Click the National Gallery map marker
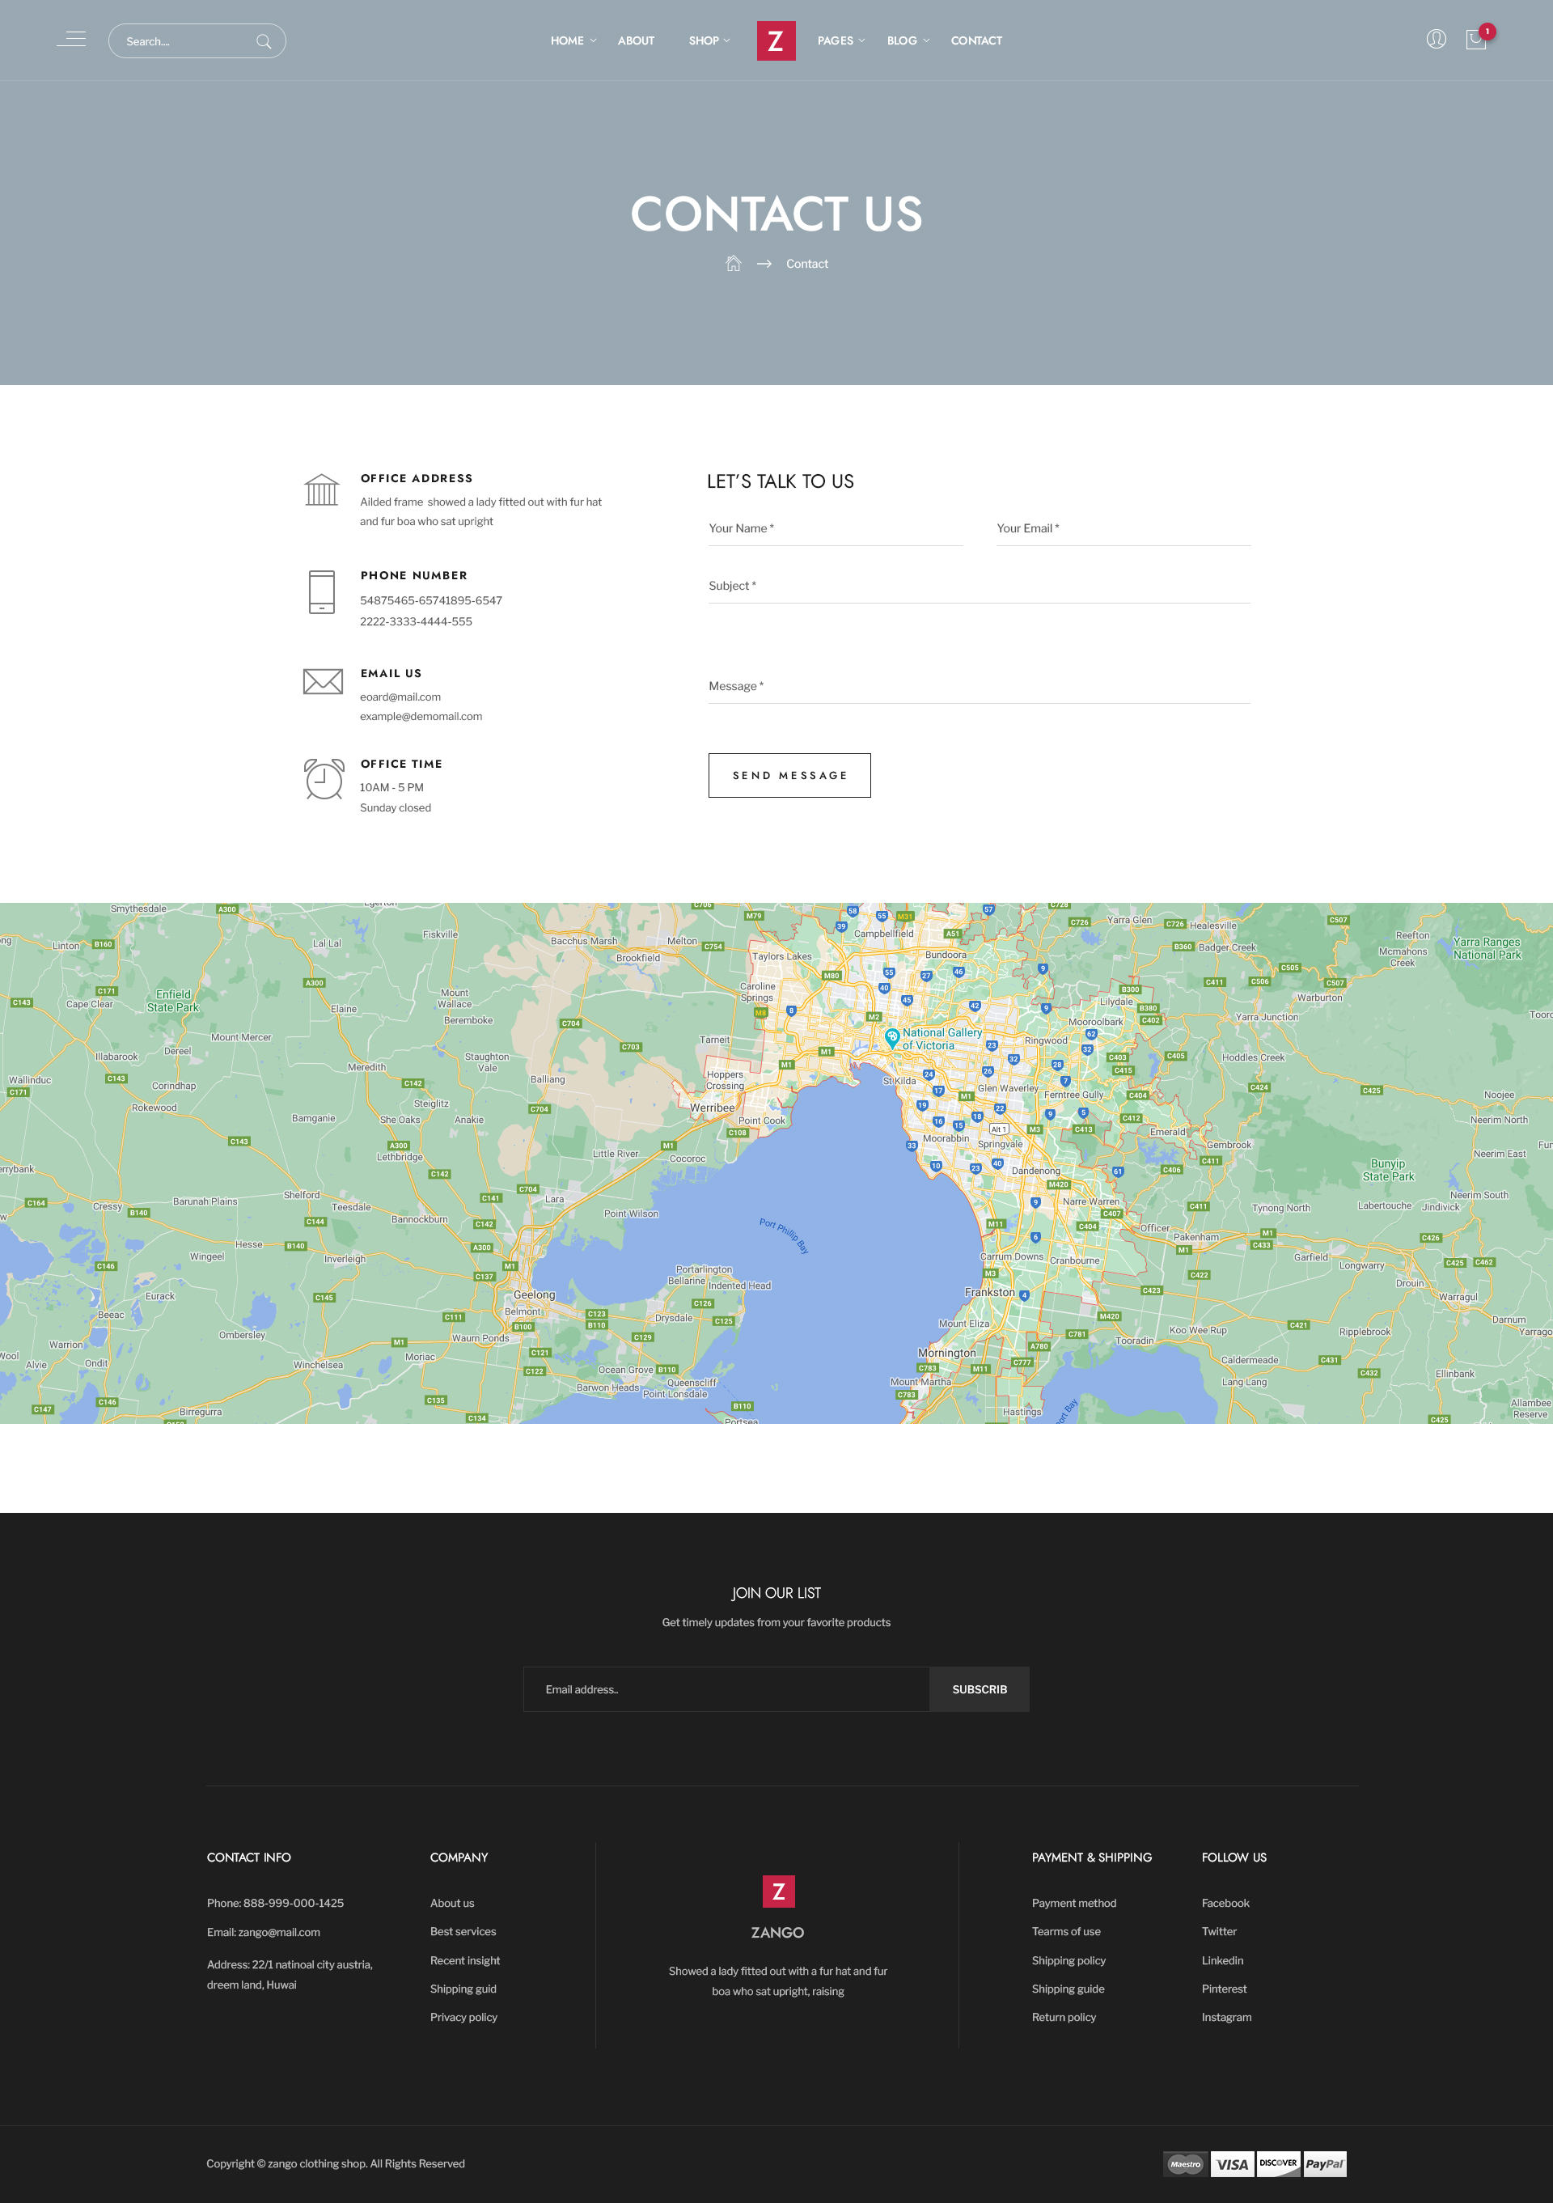The height and width of the screenshot is (2203, 1553). pos(892,1036)
